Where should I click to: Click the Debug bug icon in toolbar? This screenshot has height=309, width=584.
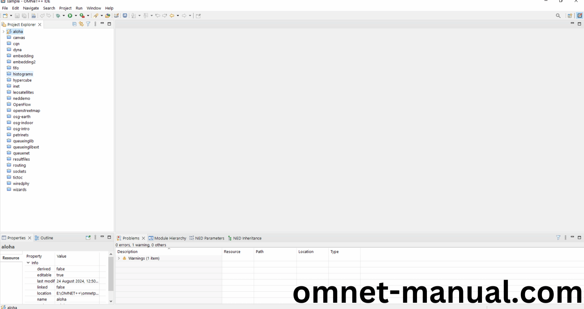coord(58,16)
